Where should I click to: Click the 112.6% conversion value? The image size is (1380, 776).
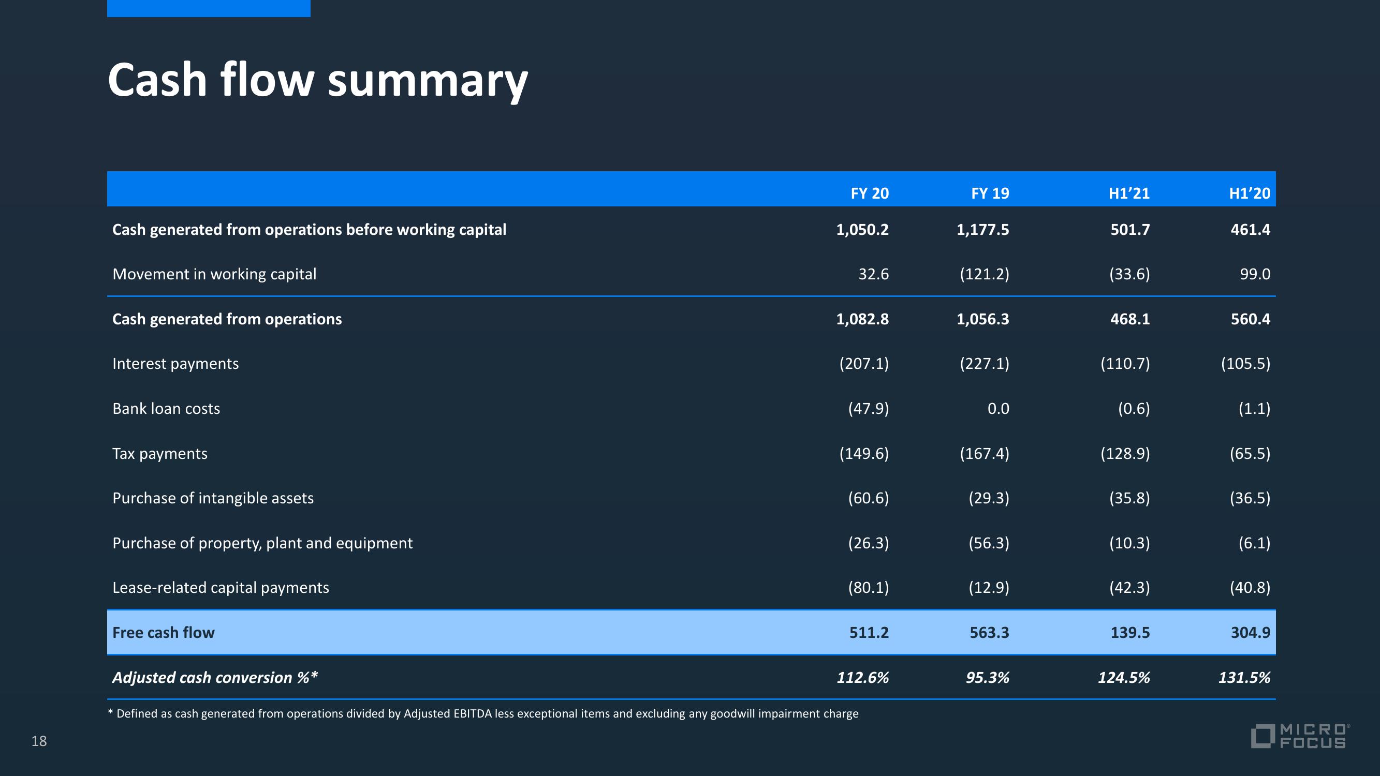click(x=862, y=678)
